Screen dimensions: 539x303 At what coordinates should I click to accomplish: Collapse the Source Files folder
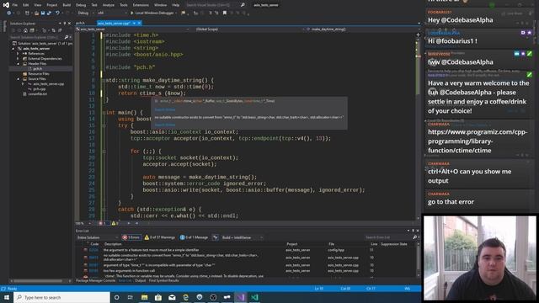pyautogui.click(x=18, y=79)
